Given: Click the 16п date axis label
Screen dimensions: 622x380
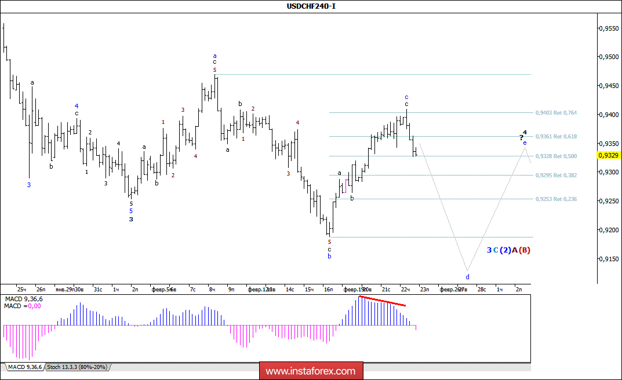Looking at the screenshot, I should 329,290.
